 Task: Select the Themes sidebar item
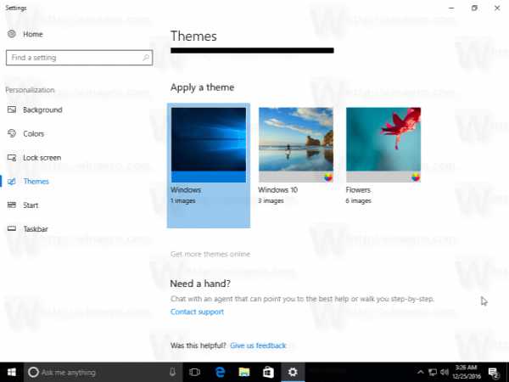pyautogui.click(x=36, y=181)
